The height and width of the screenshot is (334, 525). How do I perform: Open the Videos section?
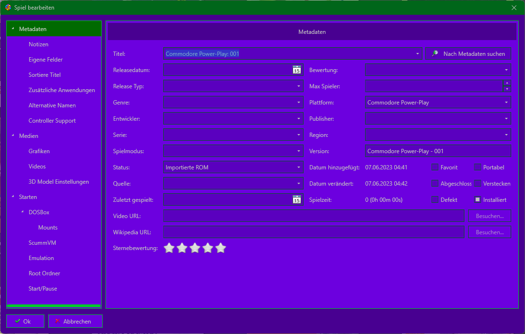tap(37, 167)
